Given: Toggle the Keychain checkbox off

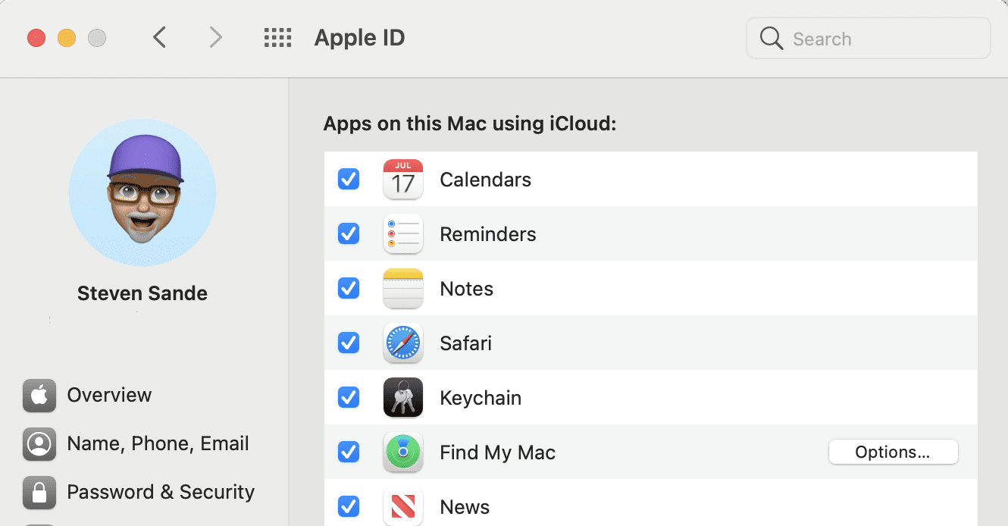Looking at the screenshot, I should pyautogui.click(x=349, y=398).
